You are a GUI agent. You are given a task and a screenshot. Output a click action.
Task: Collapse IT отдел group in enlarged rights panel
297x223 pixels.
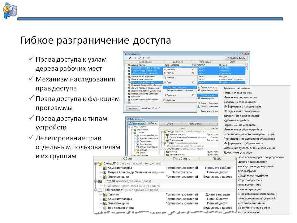[96, 181]
